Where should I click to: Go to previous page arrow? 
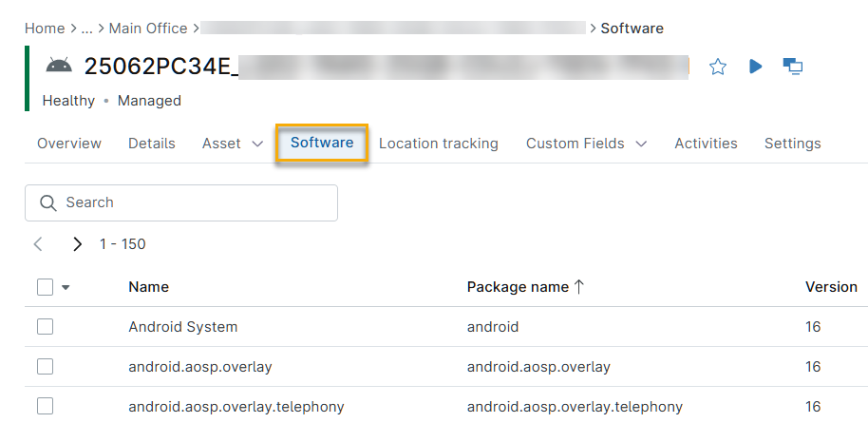(38, 244)
